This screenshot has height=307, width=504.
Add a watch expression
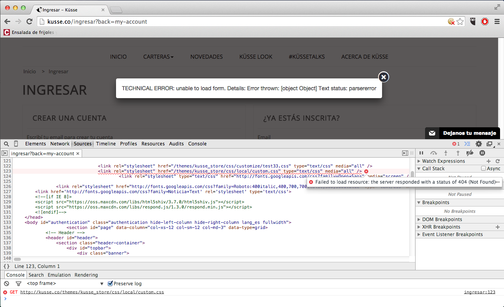(x=489, y=161)
